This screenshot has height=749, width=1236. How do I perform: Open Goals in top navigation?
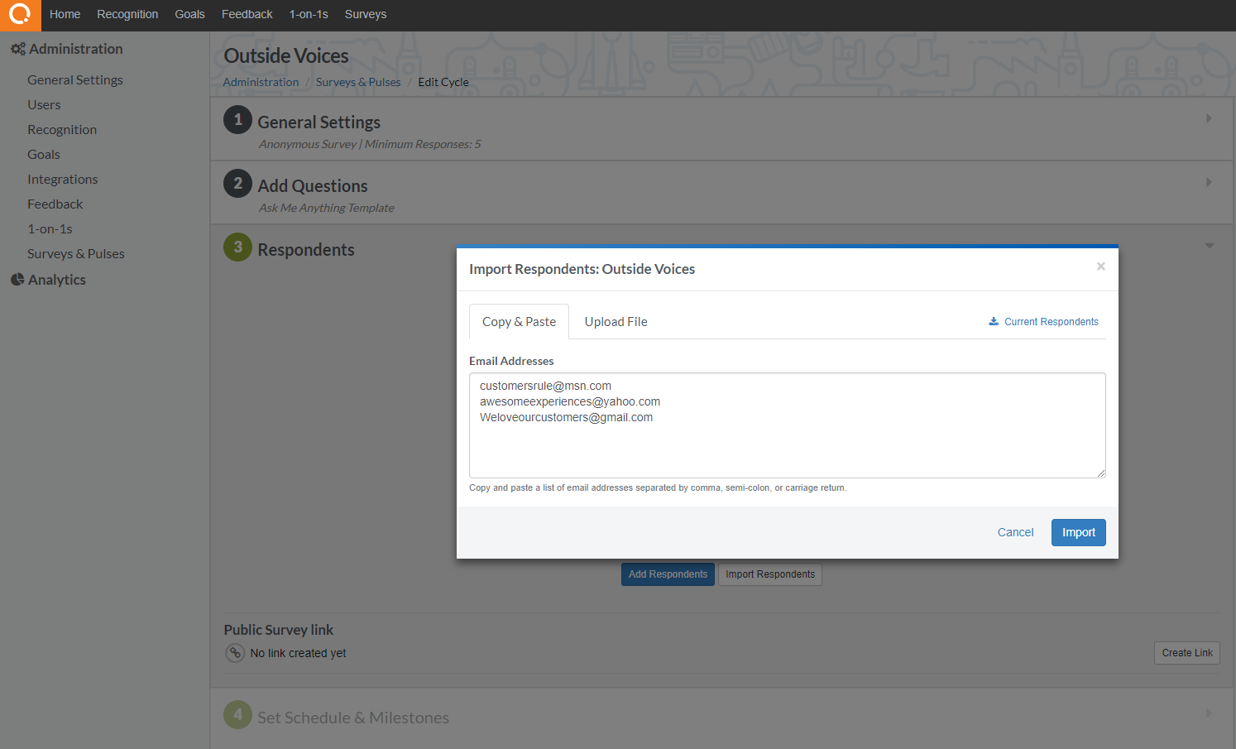tap(189, 14)
